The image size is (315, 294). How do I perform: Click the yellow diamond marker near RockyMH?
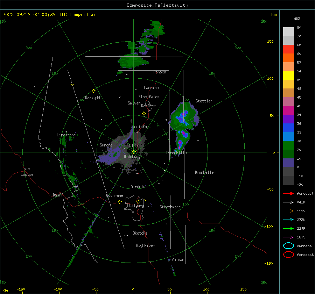(x=93, y=91)
